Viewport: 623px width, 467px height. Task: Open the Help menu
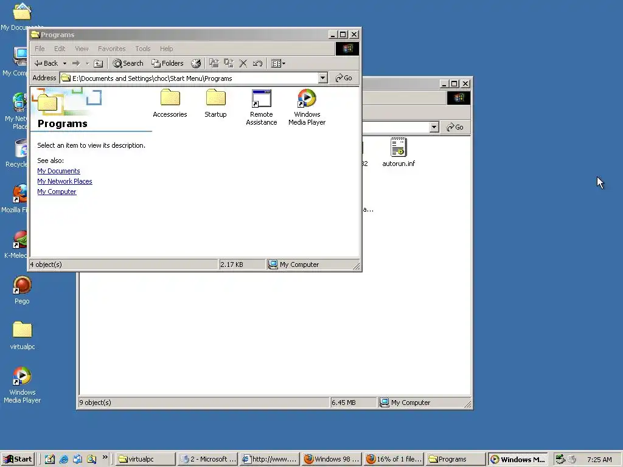tap(167, 49)
